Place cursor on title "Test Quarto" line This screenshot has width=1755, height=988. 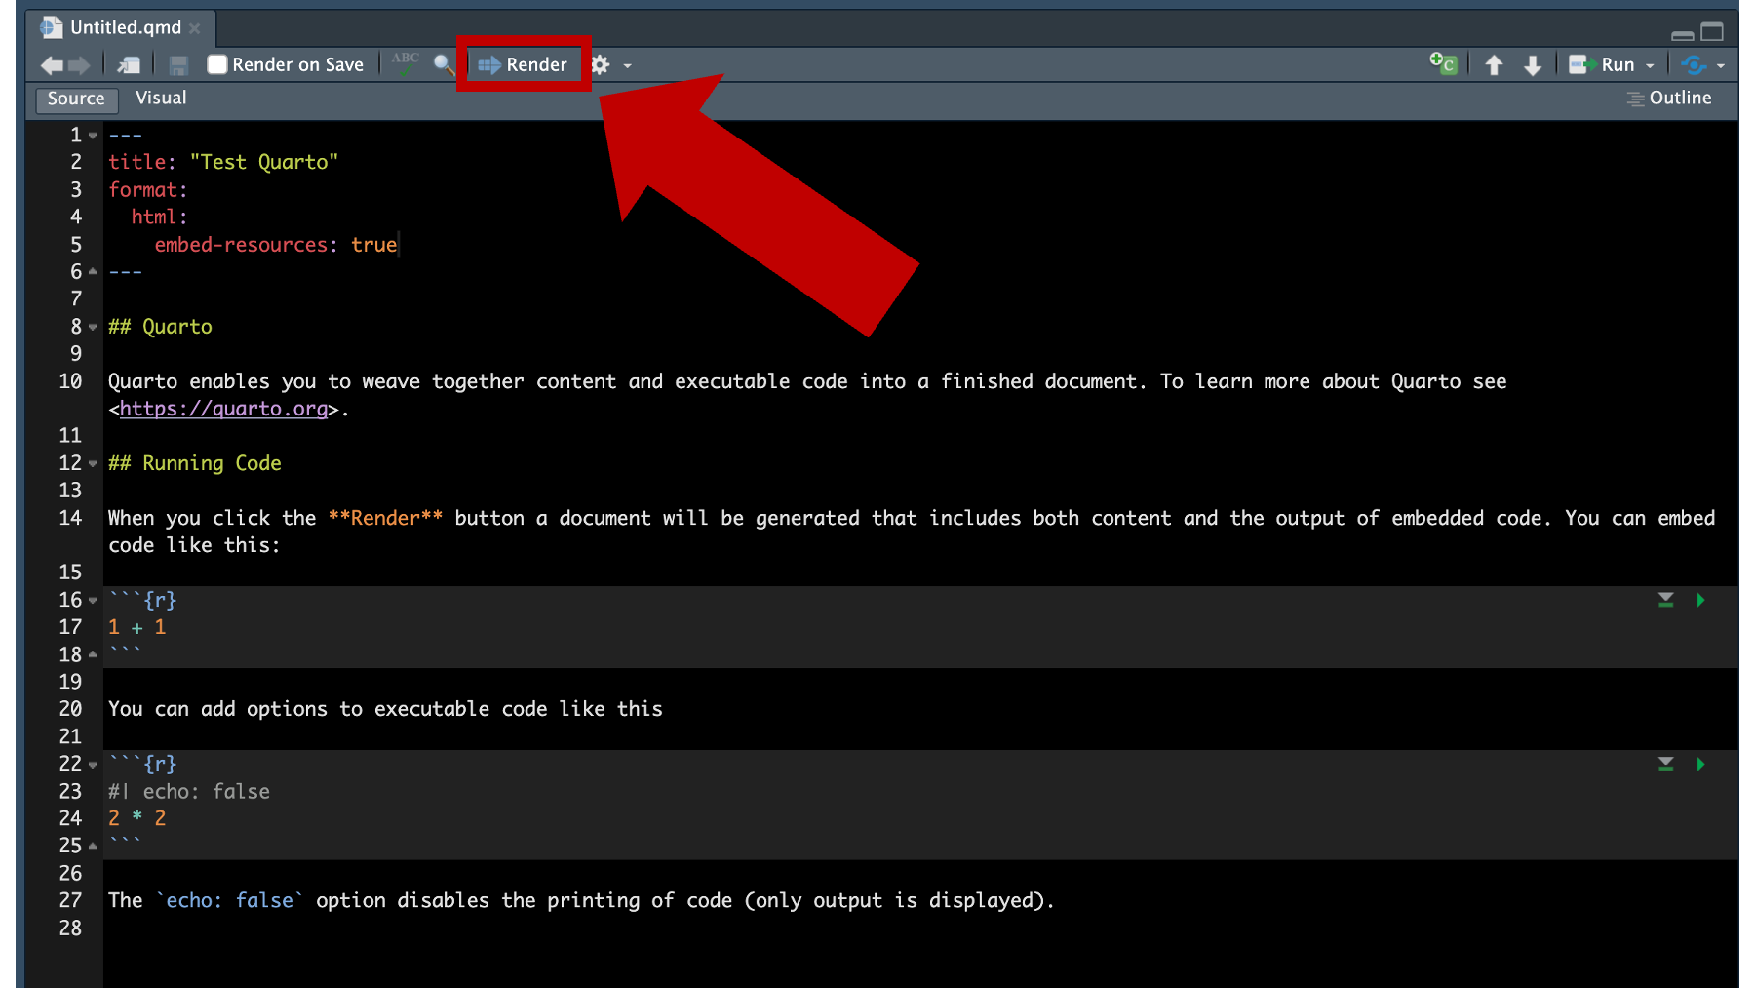click(x=223, y=162)
